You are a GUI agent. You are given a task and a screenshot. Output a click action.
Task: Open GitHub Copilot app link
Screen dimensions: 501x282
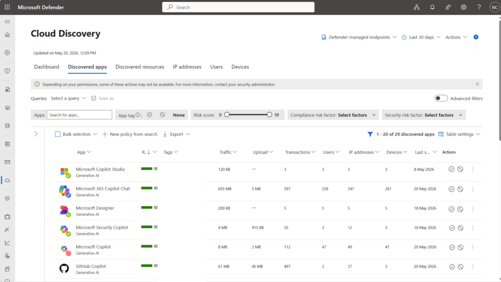tap(91, 266)
